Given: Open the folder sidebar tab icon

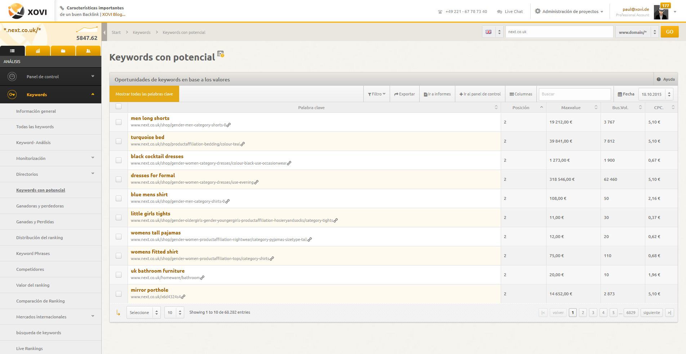Looking at the screenshot, I should tap(63, 51).
